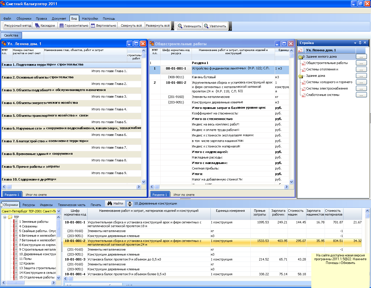Click document icon of Системы отопления и

(303, 70)
